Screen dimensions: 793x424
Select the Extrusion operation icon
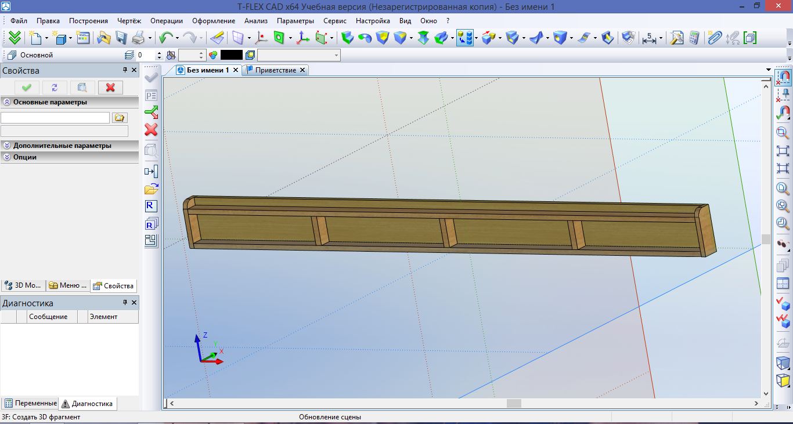[347, 38]
